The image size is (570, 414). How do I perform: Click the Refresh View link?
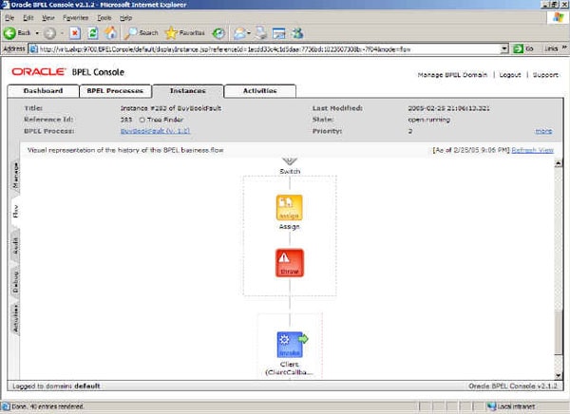click(x=533, y=150)
